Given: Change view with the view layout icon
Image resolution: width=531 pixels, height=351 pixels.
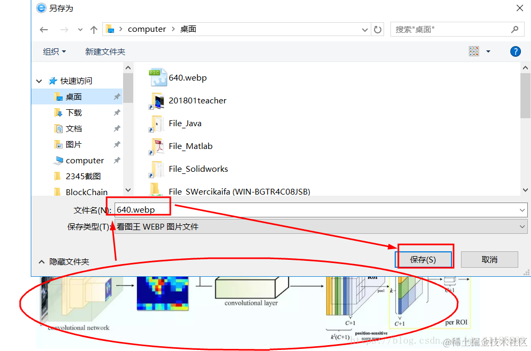Looking at the screenshot, I should point(474,51).
